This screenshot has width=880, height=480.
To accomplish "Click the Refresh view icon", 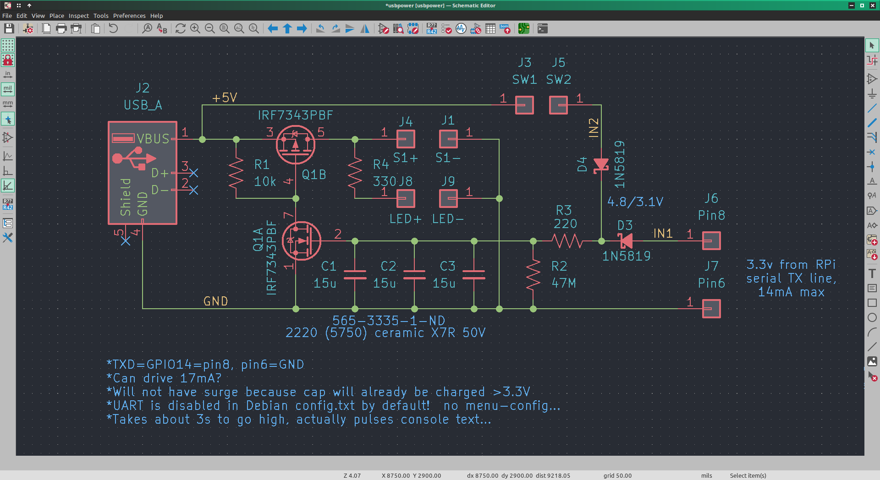I will pos(181,28).
